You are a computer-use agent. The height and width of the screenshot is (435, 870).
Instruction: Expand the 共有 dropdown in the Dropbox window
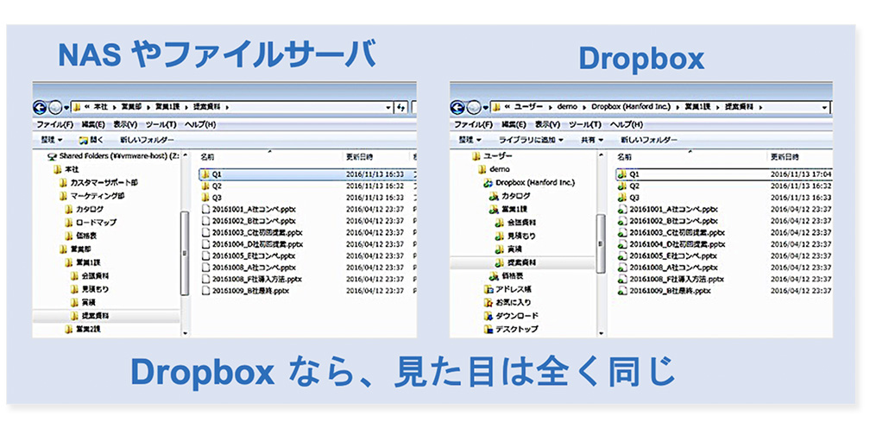(591, 140)
